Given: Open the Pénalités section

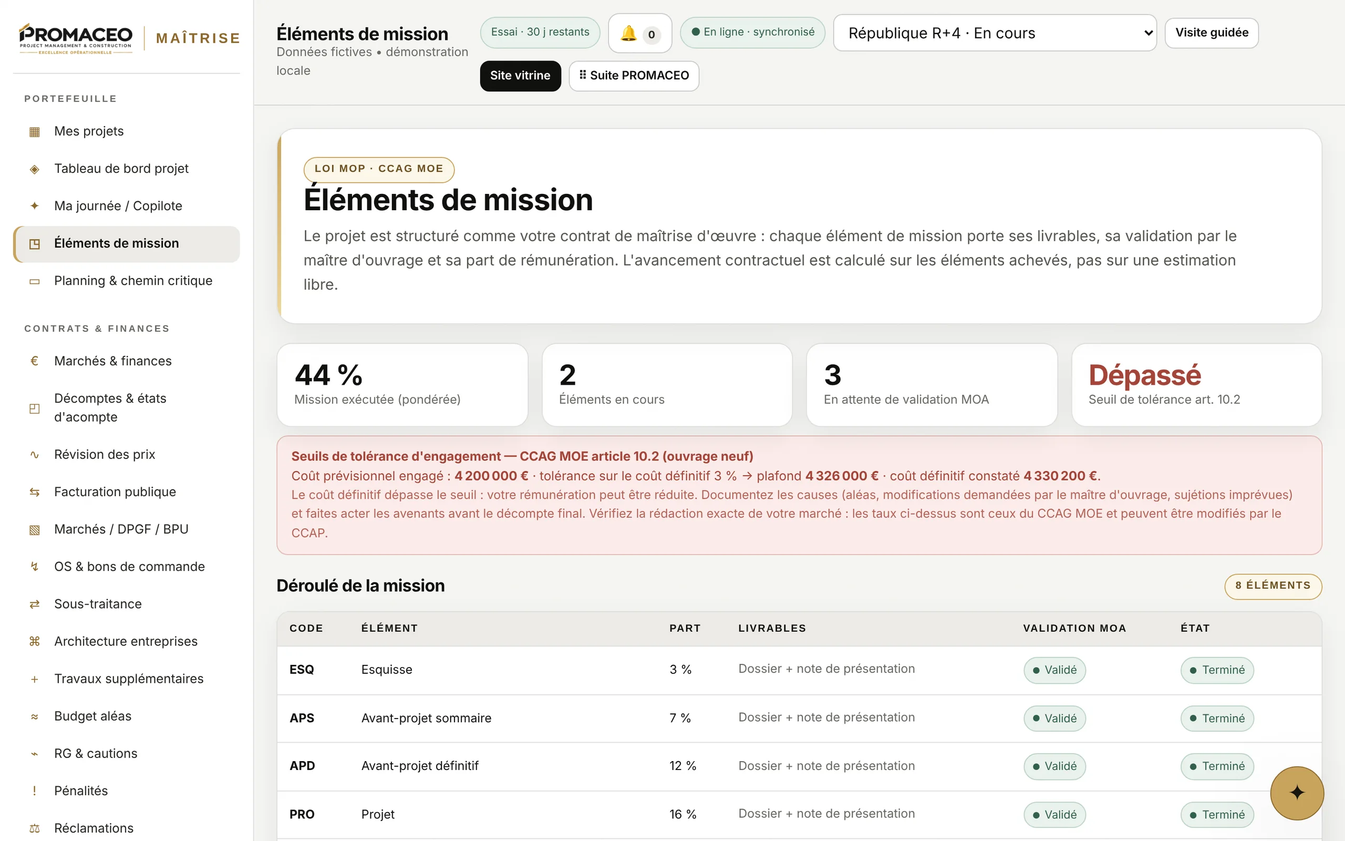Looking at the screenshot, I should (126, 791).
